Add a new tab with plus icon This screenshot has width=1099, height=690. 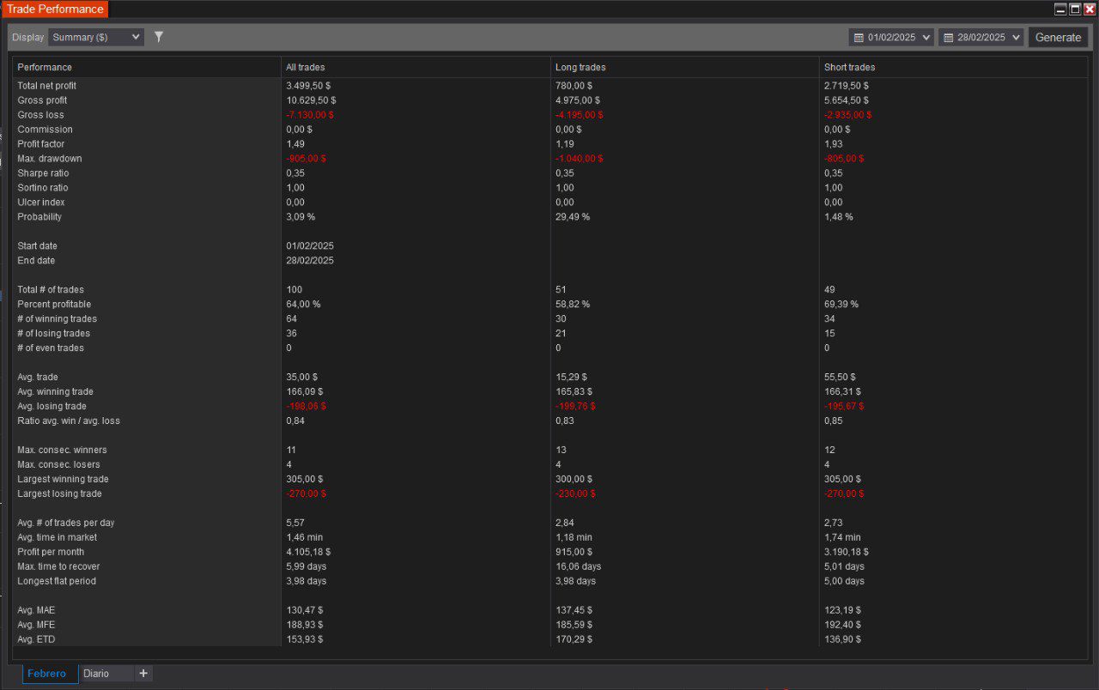click(143, 674)
